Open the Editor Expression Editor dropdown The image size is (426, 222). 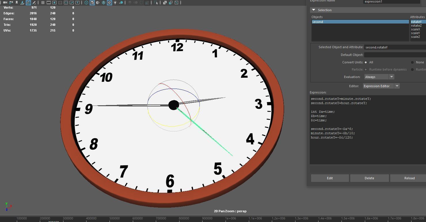pyautogui.click(x=381, y=86)
